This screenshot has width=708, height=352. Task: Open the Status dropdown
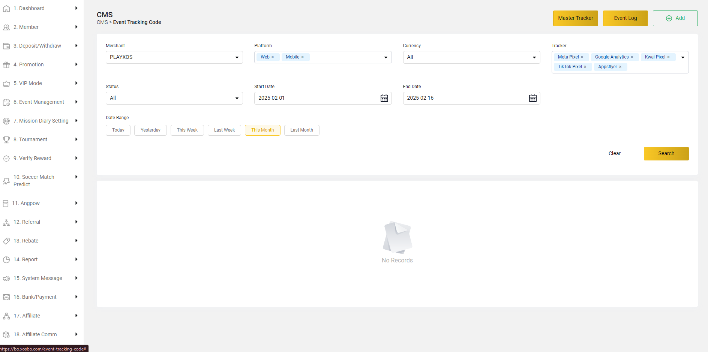click(237, 98)
